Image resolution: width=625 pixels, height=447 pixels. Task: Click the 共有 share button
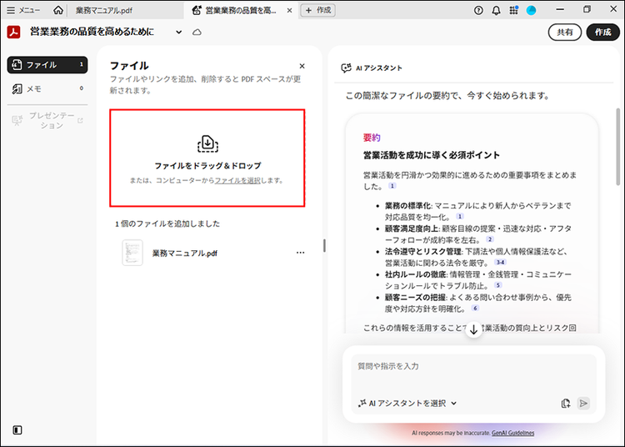[564, 32]
